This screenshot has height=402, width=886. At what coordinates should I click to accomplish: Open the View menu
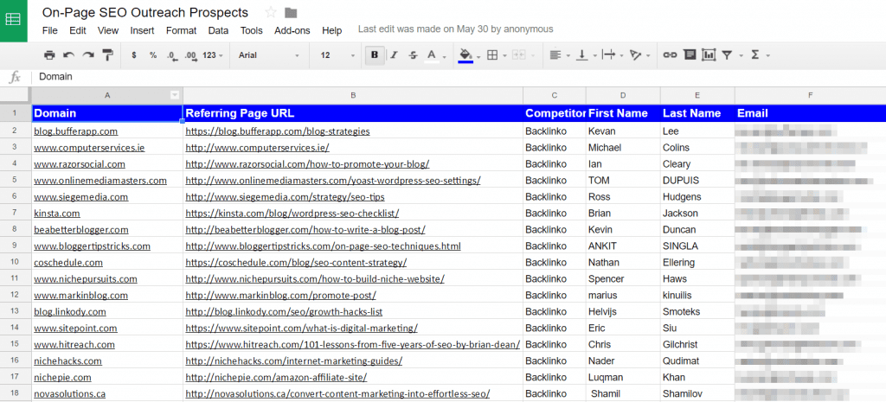point(108,30)
